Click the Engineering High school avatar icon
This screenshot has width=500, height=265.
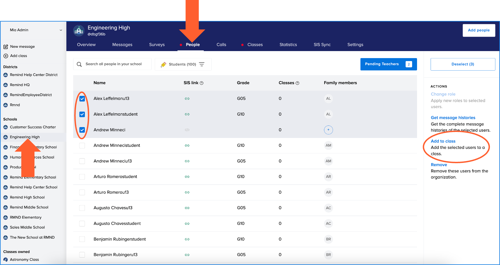click(79, 31)
